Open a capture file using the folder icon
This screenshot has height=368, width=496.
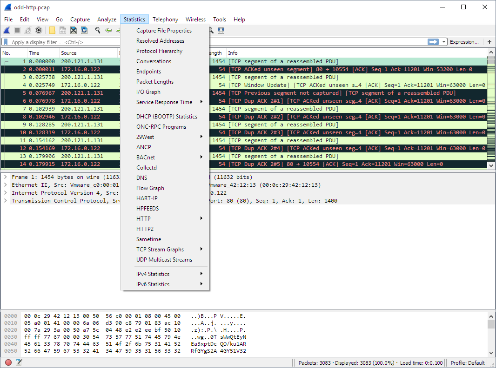pos(52,30)
